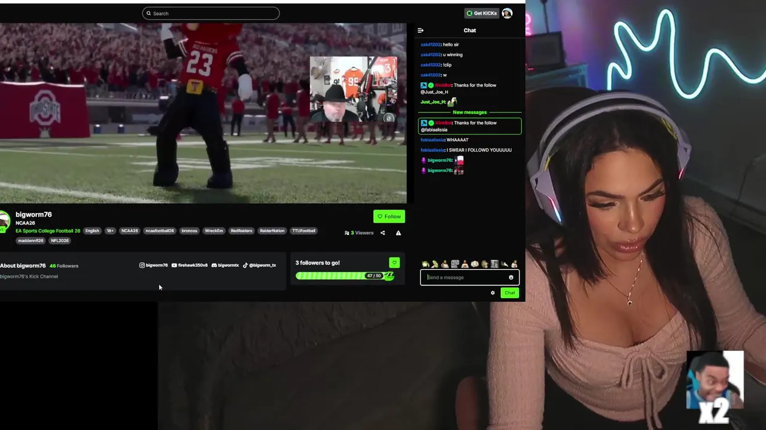The width and height of the screenshot is (766, 430).
Task: Select the 18+ tag
Action: pyautogui.click(x=110, y=231)
